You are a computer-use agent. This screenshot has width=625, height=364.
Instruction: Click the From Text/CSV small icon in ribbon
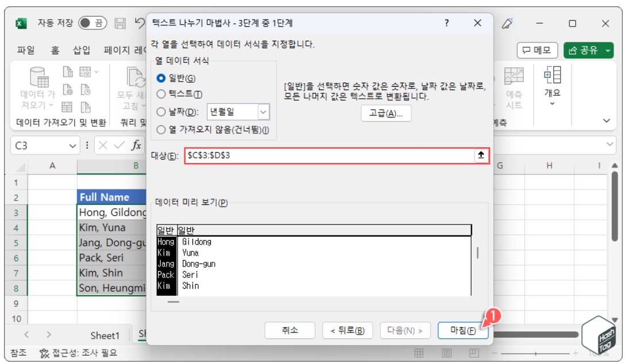click(x=68, y=72)
